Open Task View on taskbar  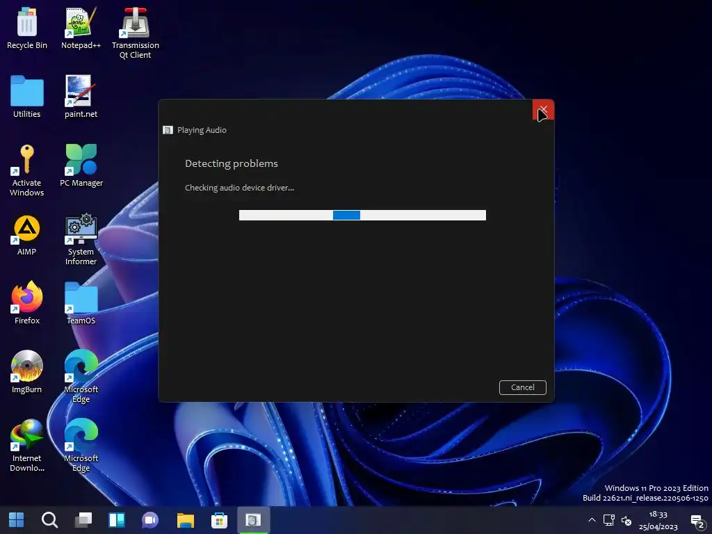pyautogui.click(x=83, y=520)
